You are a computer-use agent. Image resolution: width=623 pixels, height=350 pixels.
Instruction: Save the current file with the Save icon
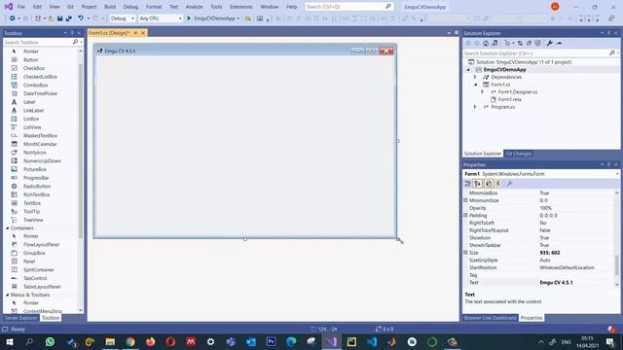click(59, 18)
